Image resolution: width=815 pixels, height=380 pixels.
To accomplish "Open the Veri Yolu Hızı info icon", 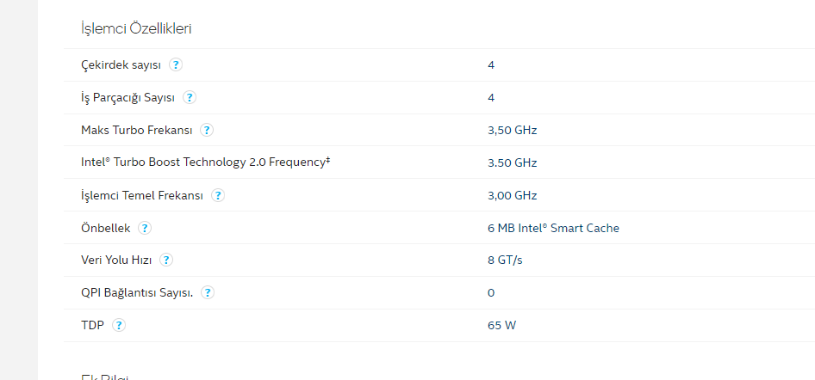I will [166, 260].
